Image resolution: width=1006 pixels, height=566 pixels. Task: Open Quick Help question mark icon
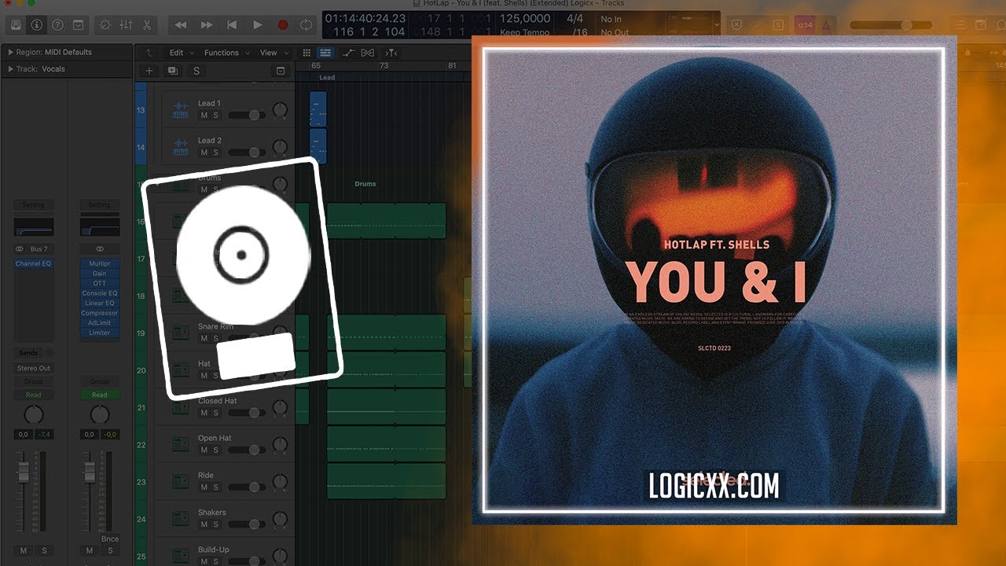point(57,25)
